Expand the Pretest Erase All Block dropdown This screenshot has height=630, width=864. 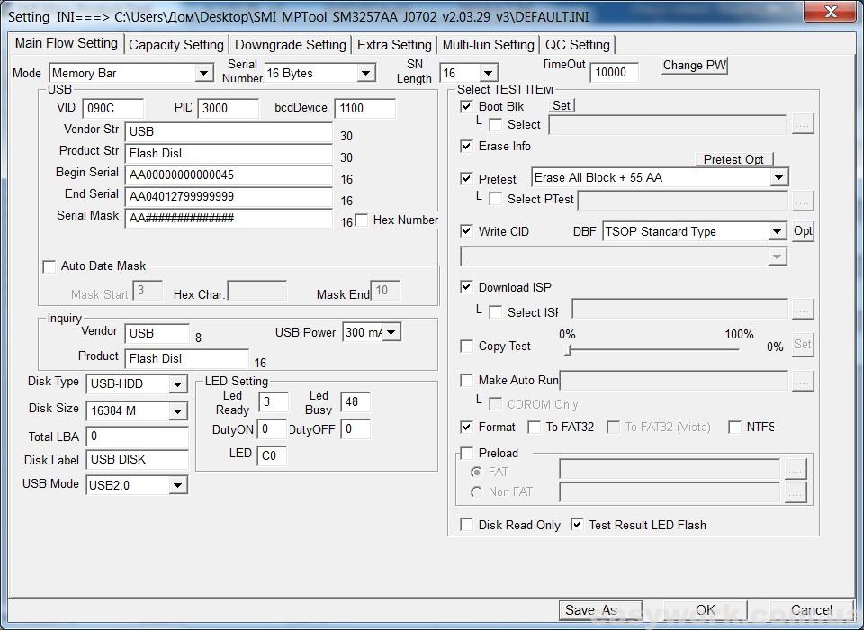coord(778,177)
